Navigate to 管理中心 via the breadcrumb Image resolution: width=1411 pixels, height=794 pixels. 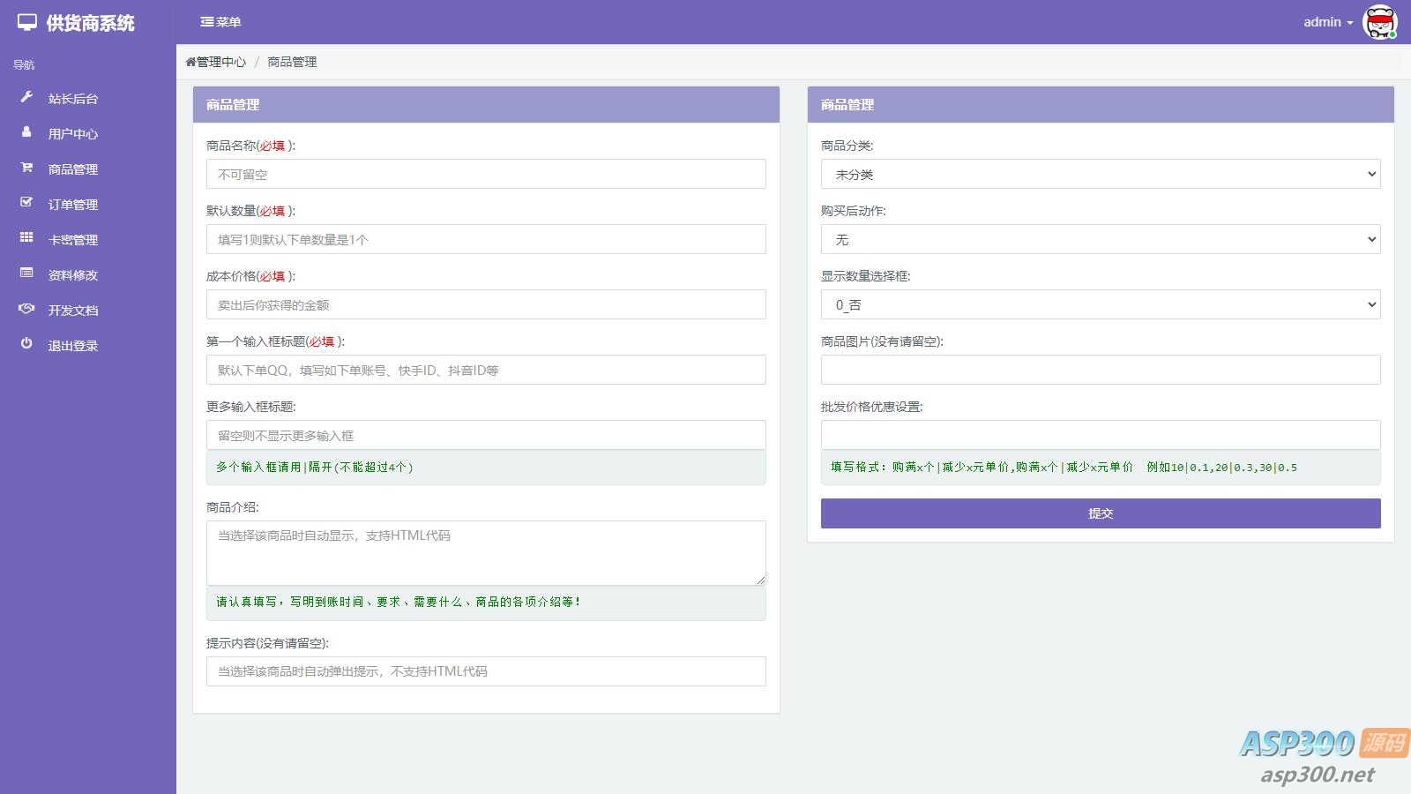216,62
